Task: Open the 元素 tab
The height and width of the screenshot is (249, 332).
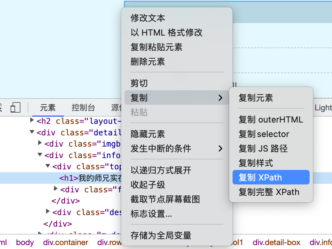Action: 48,108
